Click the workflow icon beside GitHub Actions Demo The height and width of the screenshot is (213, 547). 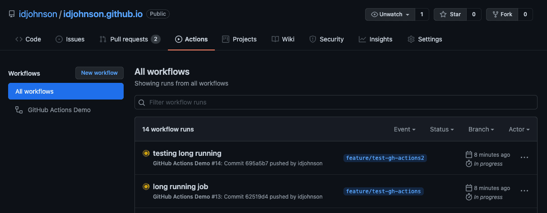point(19,110)
